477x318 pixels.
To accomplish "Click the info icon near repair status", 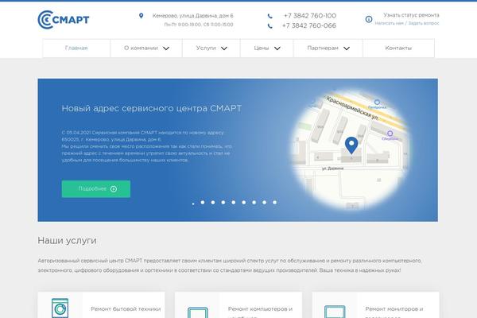I will click(369, 19).
